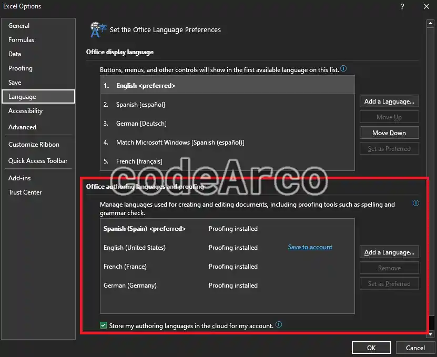Click Set as Preferred for display language
Viewport: 437px width, 357px height.
coord(389,149)
